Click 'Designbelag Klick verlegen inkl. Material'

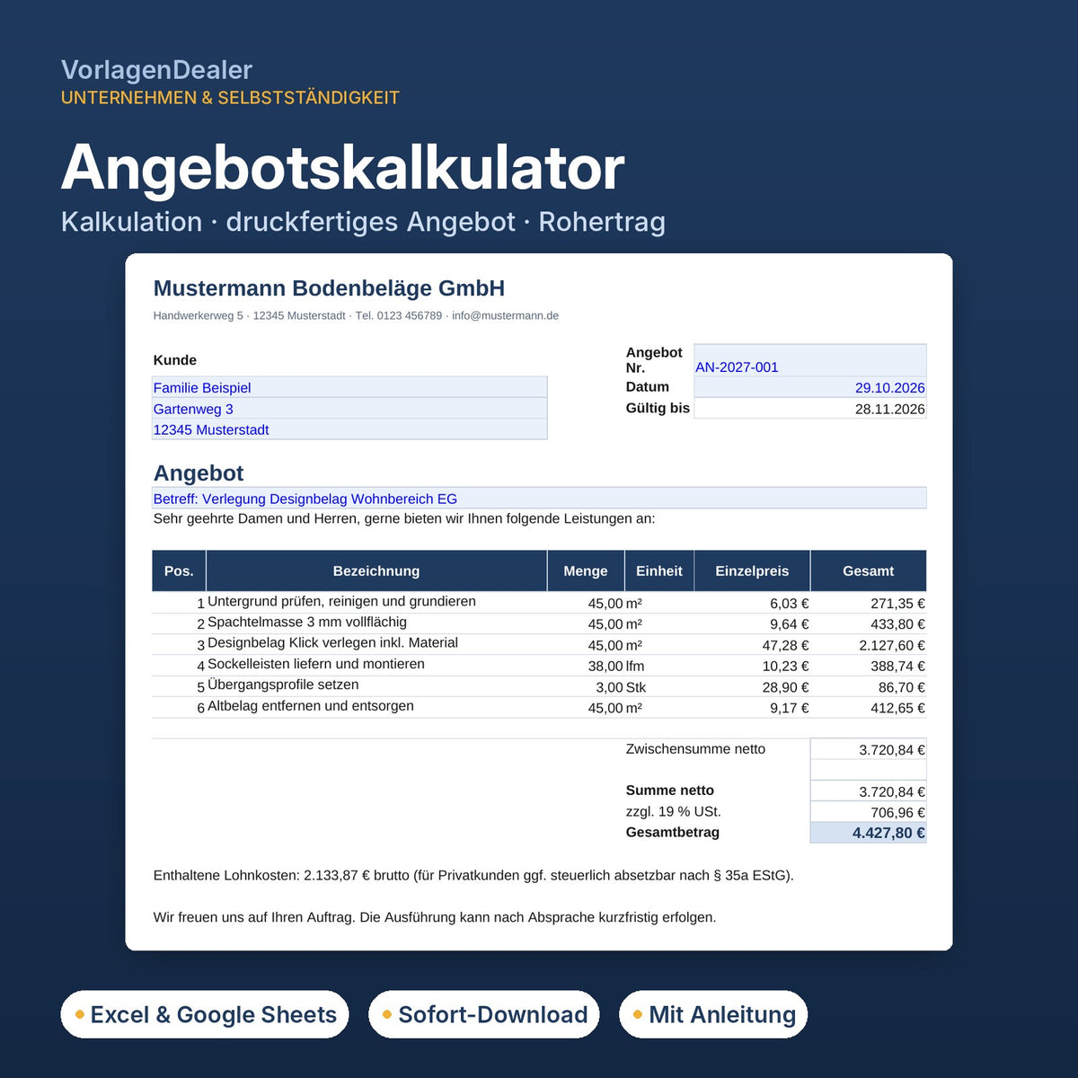[332, 642]
